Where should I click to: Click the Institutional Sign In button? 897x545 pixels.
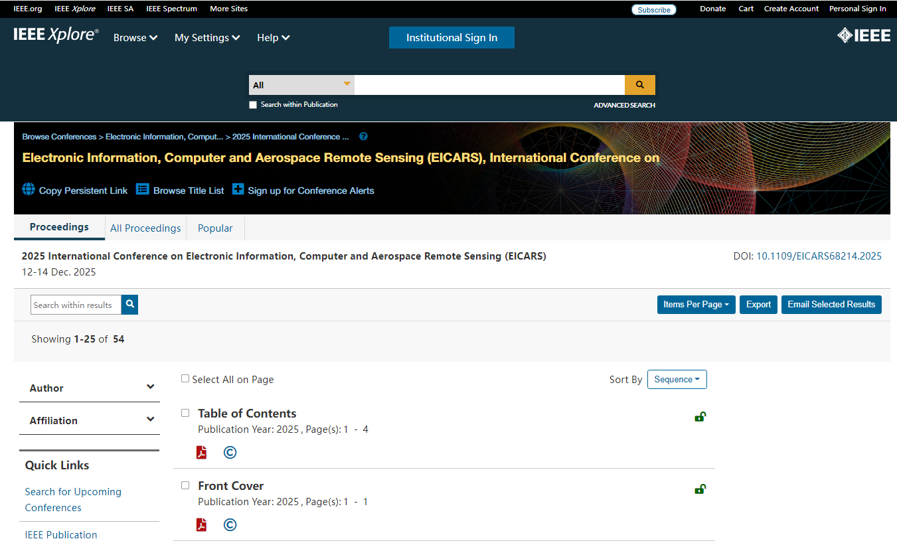451,38
